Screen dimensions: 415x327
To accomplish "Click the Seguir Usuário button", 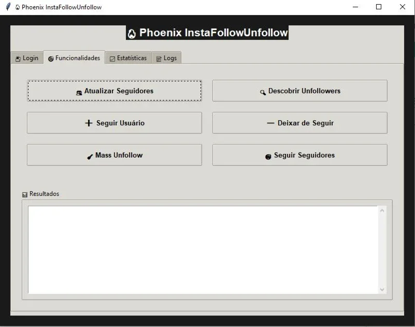I will tap(115, 123).
